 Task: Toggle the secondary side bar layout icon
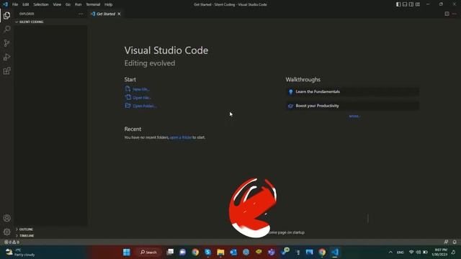(411, 4)
